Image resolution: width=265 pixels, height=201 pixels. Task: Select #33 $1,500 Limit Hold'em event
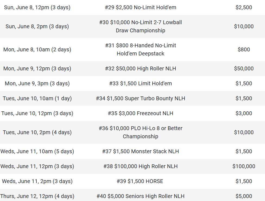140,83
